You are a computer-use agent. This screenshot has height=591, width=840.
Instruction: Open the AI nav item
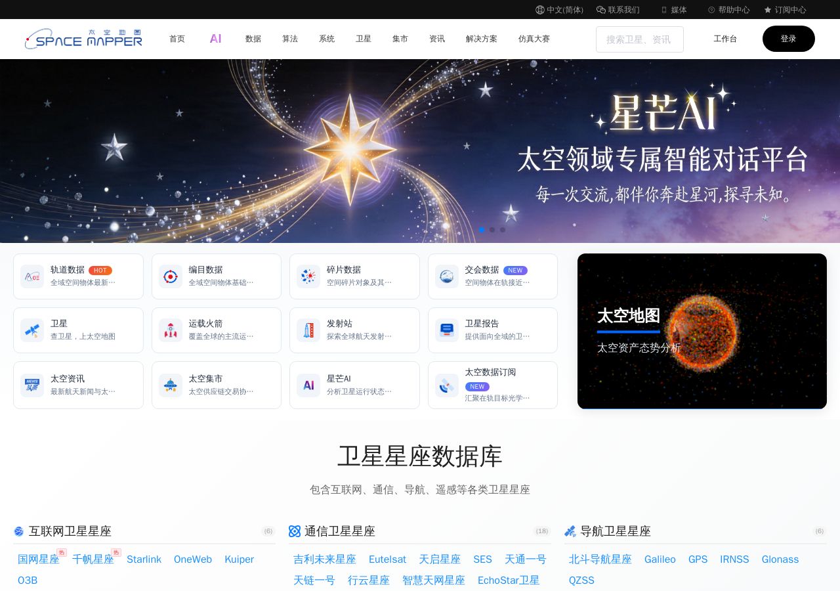click(x=215, y=39)
